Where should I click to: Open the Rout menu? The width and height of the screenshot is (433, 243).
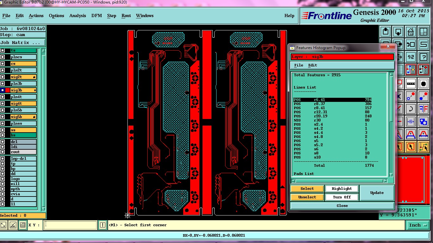tap(126, 16)
